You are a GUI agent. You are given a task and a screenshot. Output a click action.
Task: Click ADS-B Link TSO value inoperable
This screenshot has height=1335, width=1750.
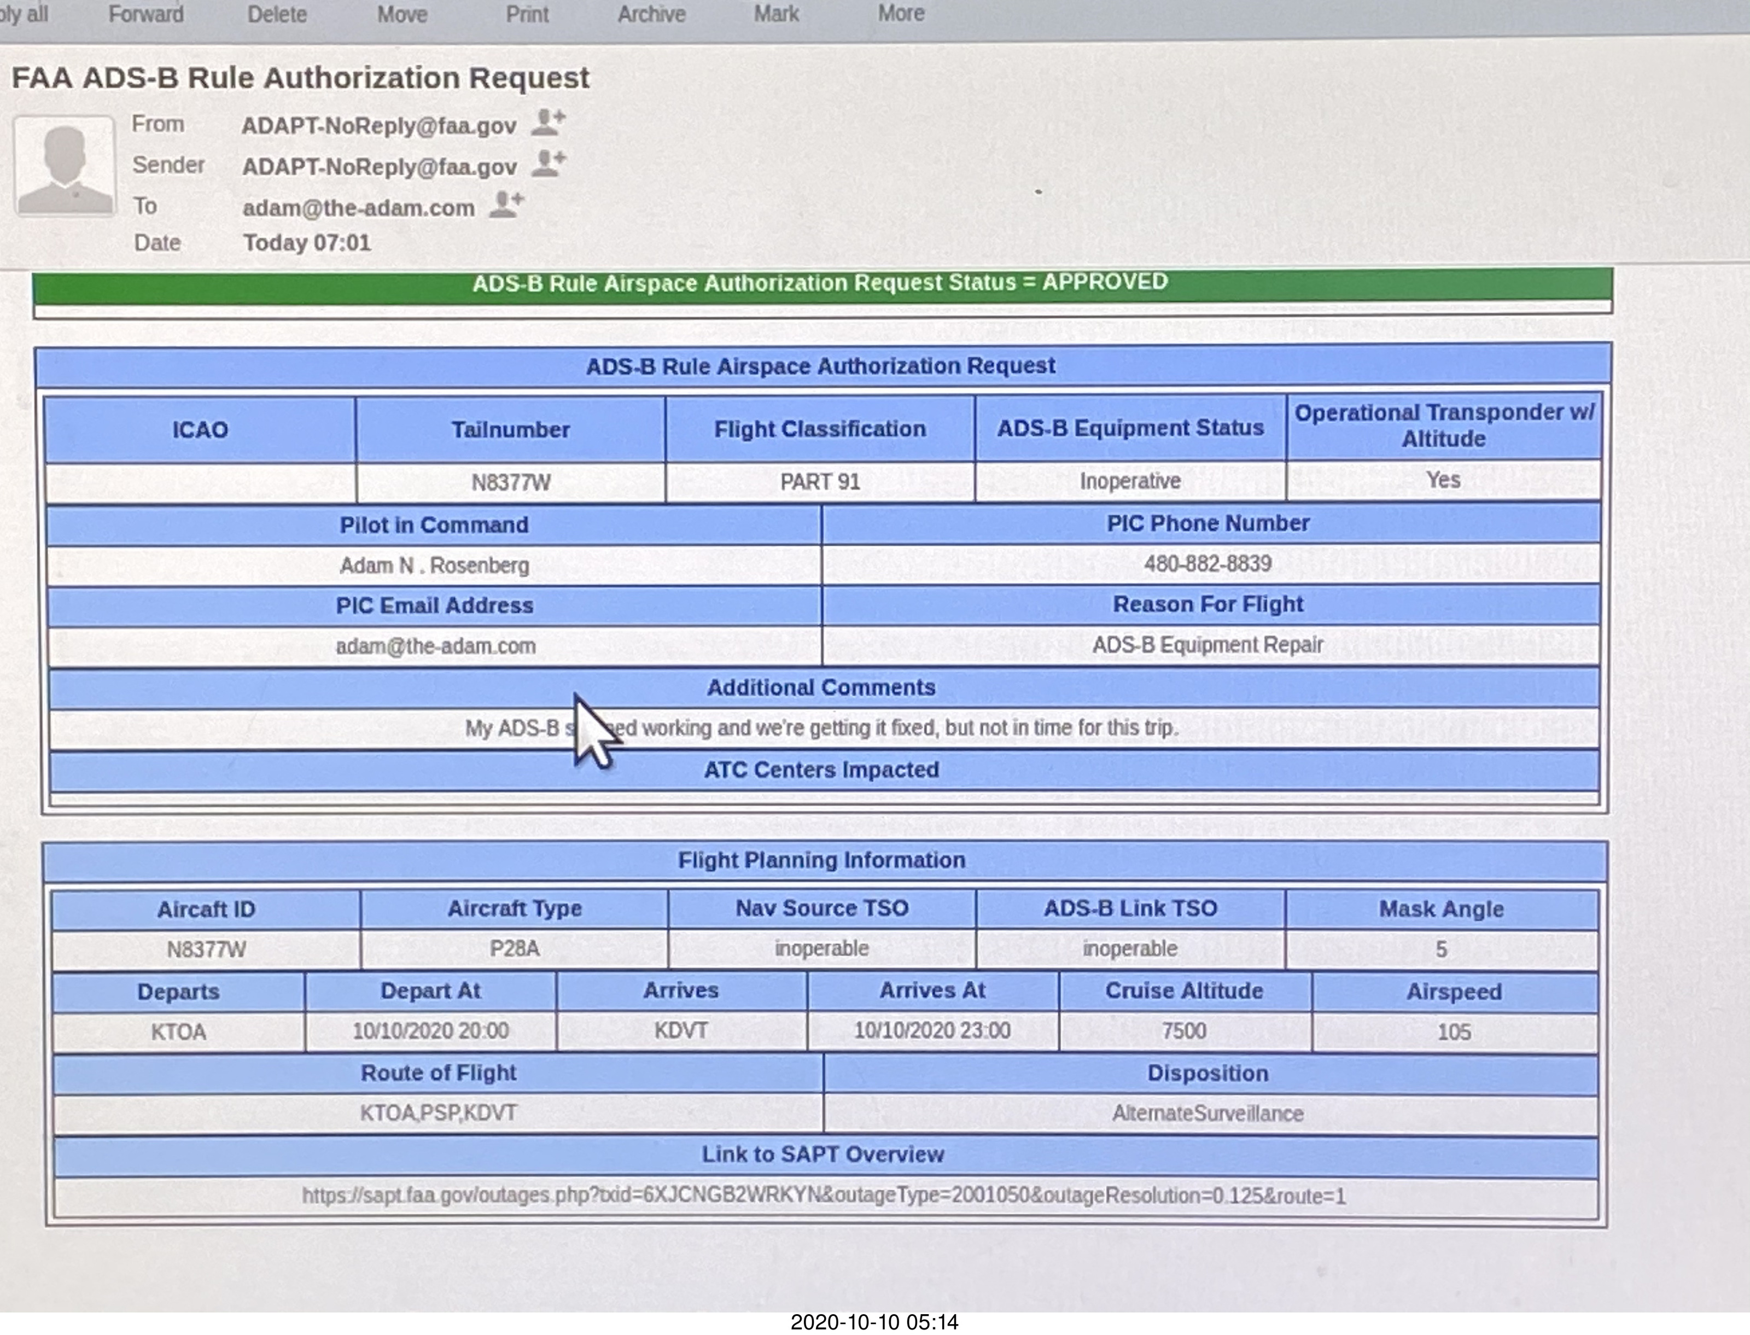pyautogui.click(x=1130, y=948)
